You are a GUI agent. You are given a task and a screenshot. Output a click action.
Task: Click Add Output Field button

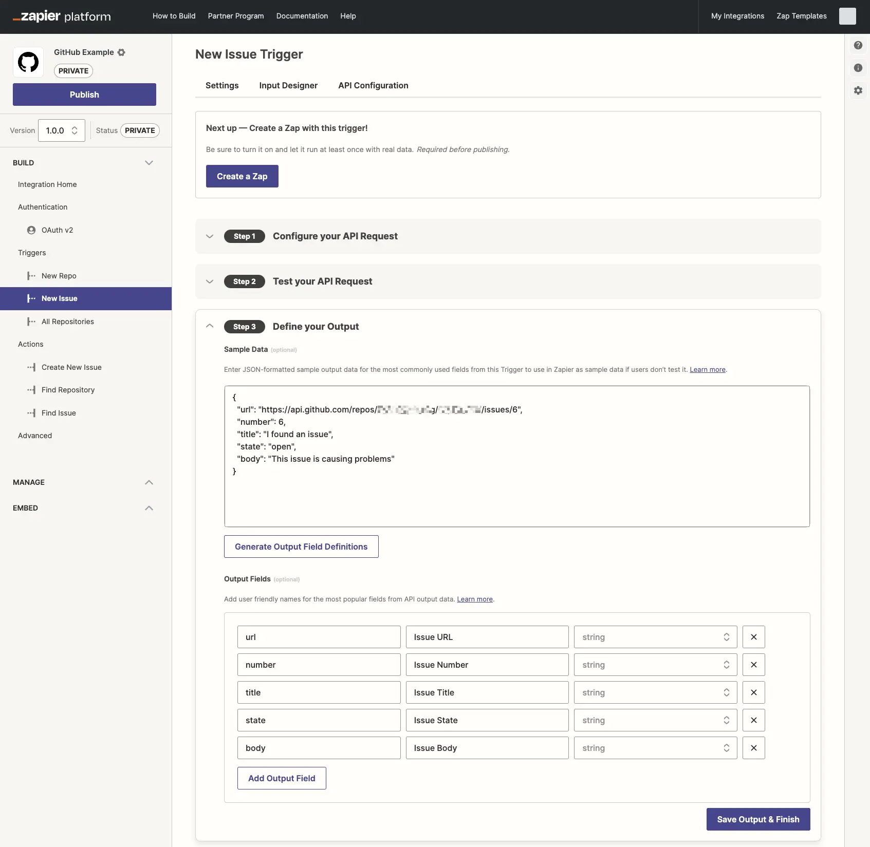[282, 778]
